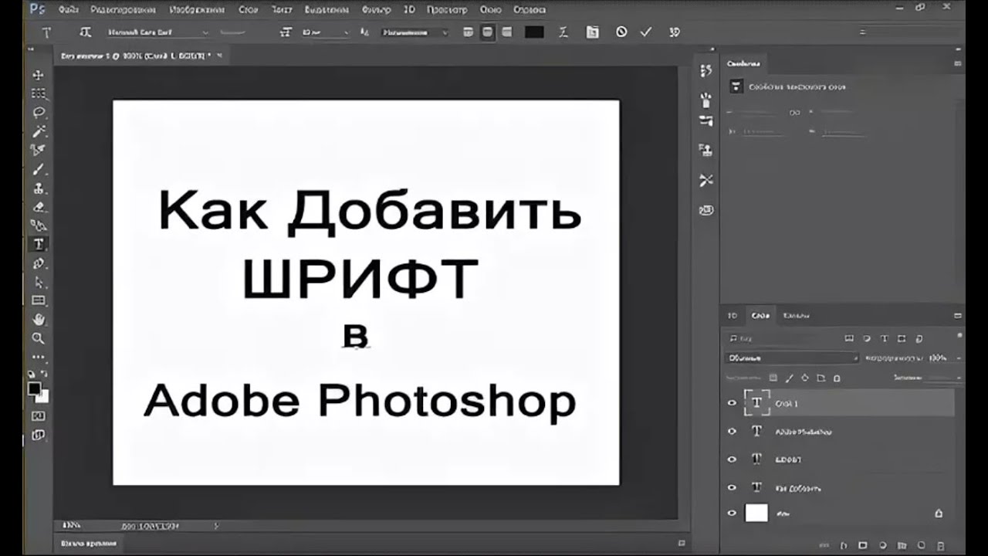
Task: Hide the Фон background layer
Action: click(x=732, y=513)
